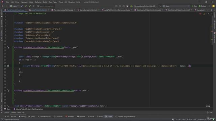Hide the log tool window
216x121 pixels.
211,113
